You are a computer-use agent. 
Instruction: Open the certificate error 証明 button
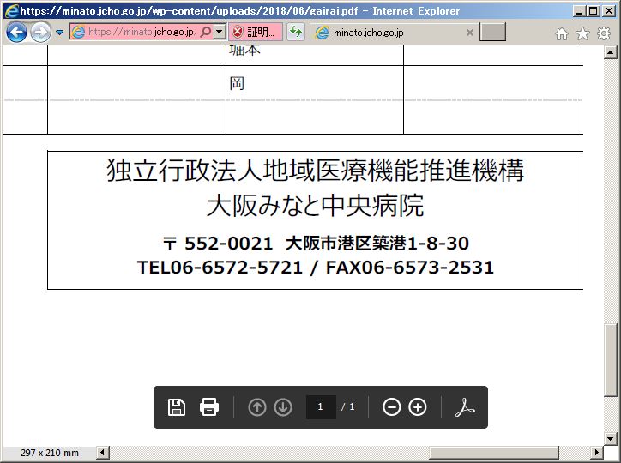point(256,32)
